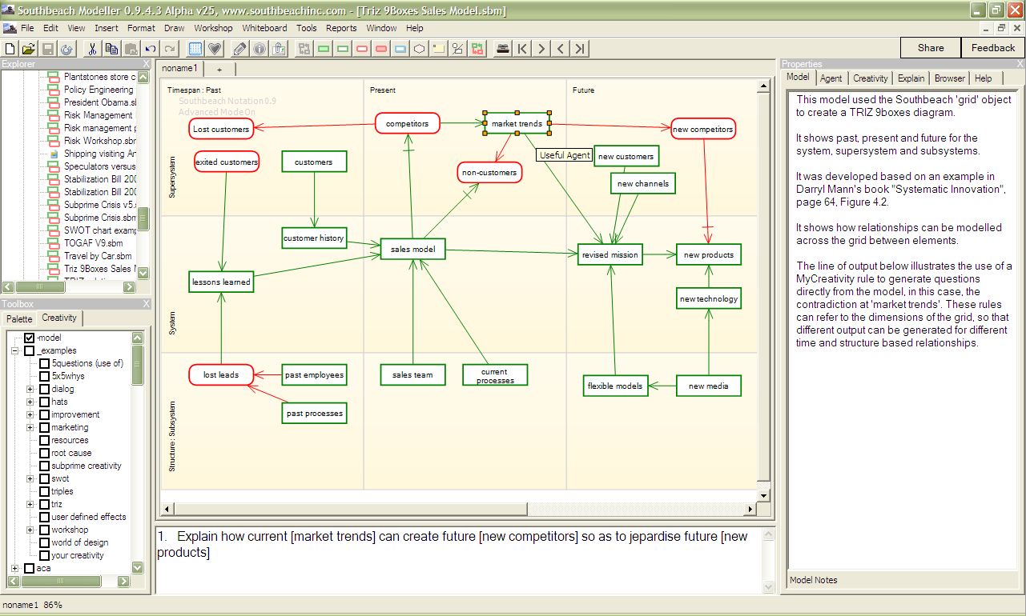Select the green useful block shape tool
The height and width of the screenshot is (616, 1026).
point(323,49)
